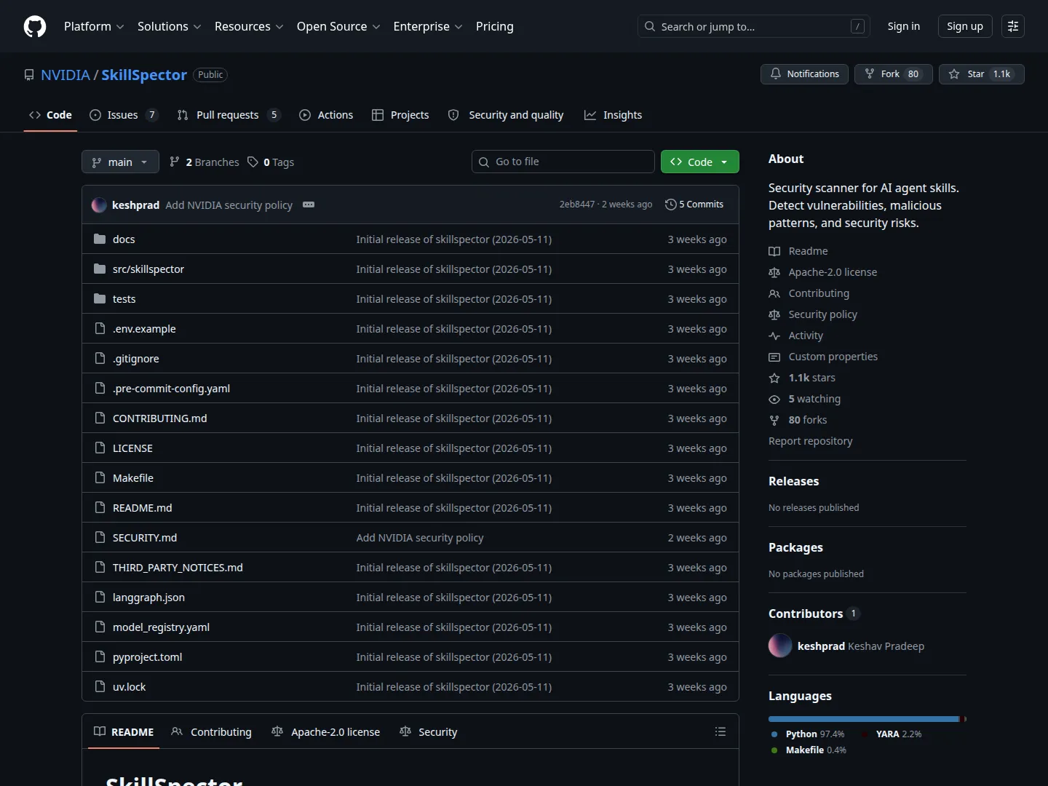Screen dimensions: 1048x786
Task: Open the Pricing link
Action: tap(495, 26)
